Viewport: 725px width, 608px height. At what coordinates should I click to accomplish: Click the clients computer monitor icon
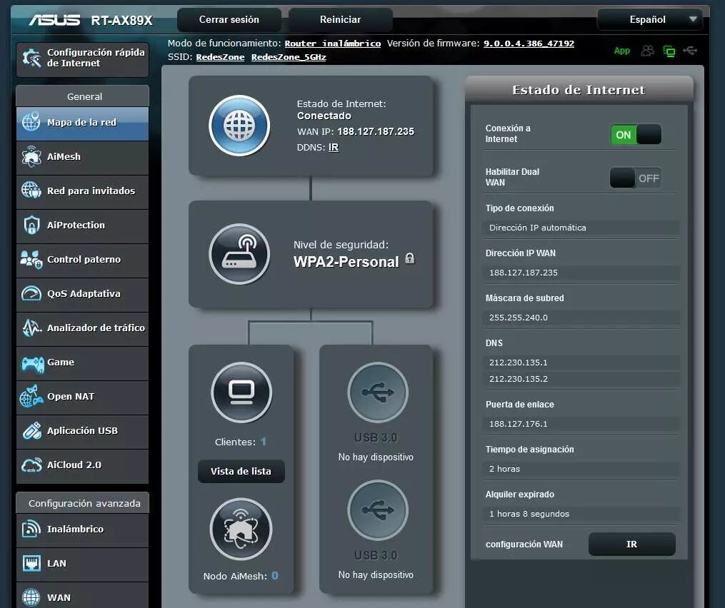(241, 392)
